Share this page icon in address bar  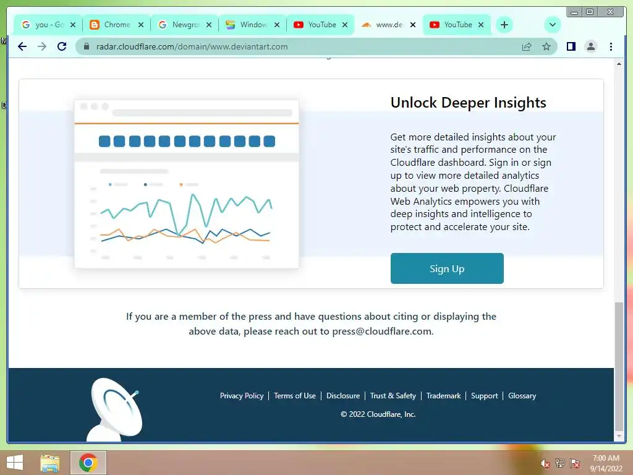tap(527, 46)
